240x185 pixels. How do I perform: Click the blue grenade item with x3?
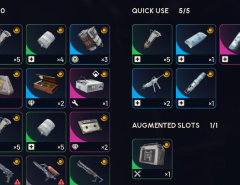click(90, 44)
